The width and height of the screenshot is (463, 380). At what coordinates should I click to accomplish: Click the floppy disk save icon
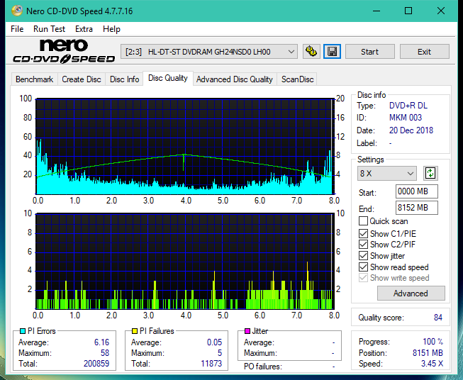click(333, 52)
